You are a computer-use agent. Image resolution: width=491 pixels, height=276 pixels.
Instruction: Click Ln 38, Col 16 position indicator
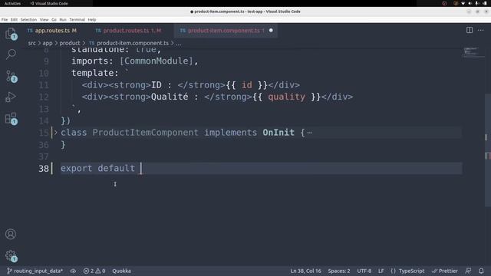coord(305,271)
